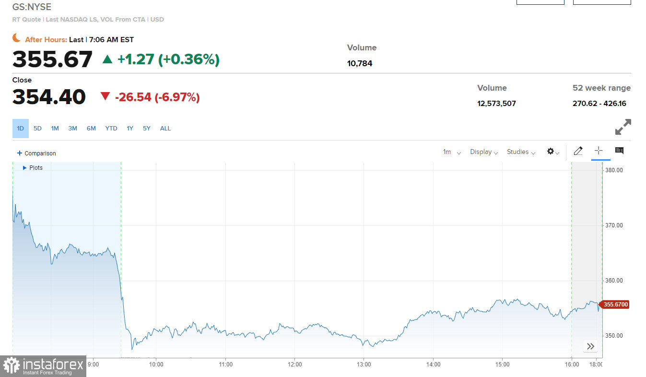Click the GS:NYSE ticker title
Viewport: 646px width, 377px height.
[32, 7]
